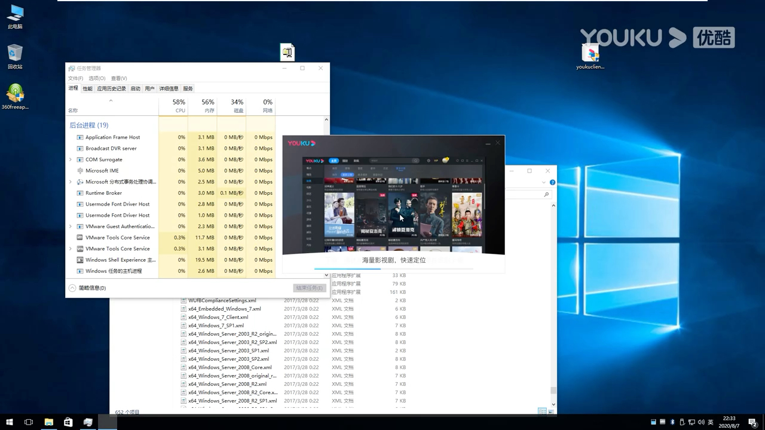Expand the VMware Guest Authentication process
The width and height of the screenshot is (765, 430).
point(71,226)
